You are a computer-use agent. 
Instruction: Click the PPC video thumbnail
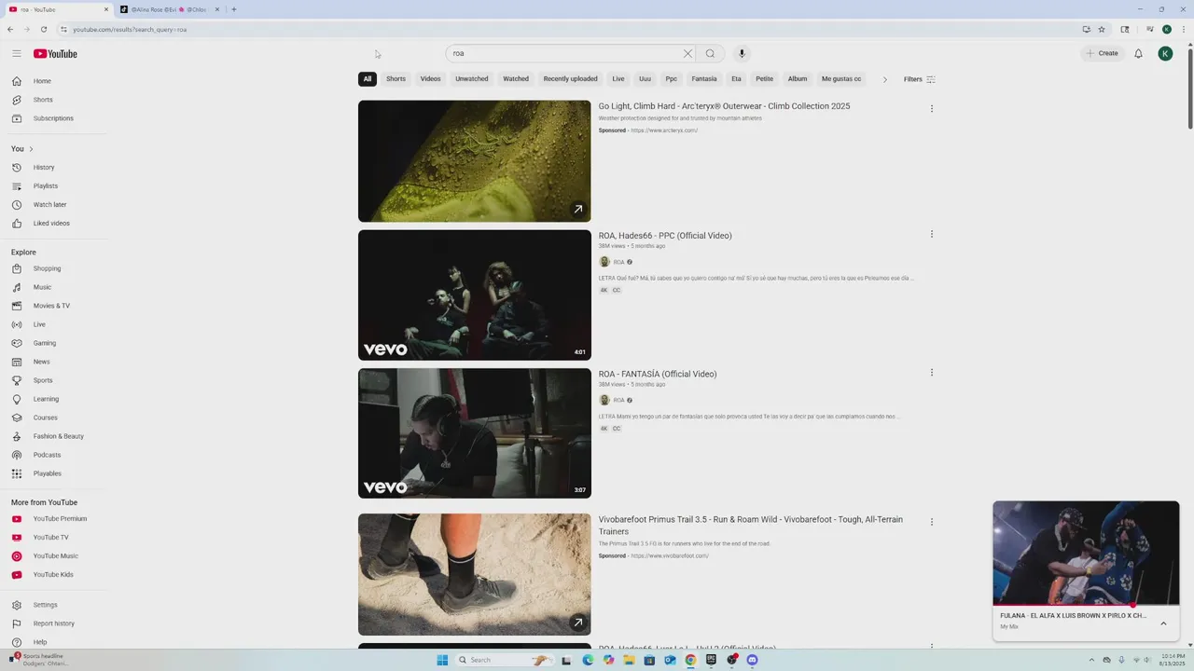coord(475,295)
